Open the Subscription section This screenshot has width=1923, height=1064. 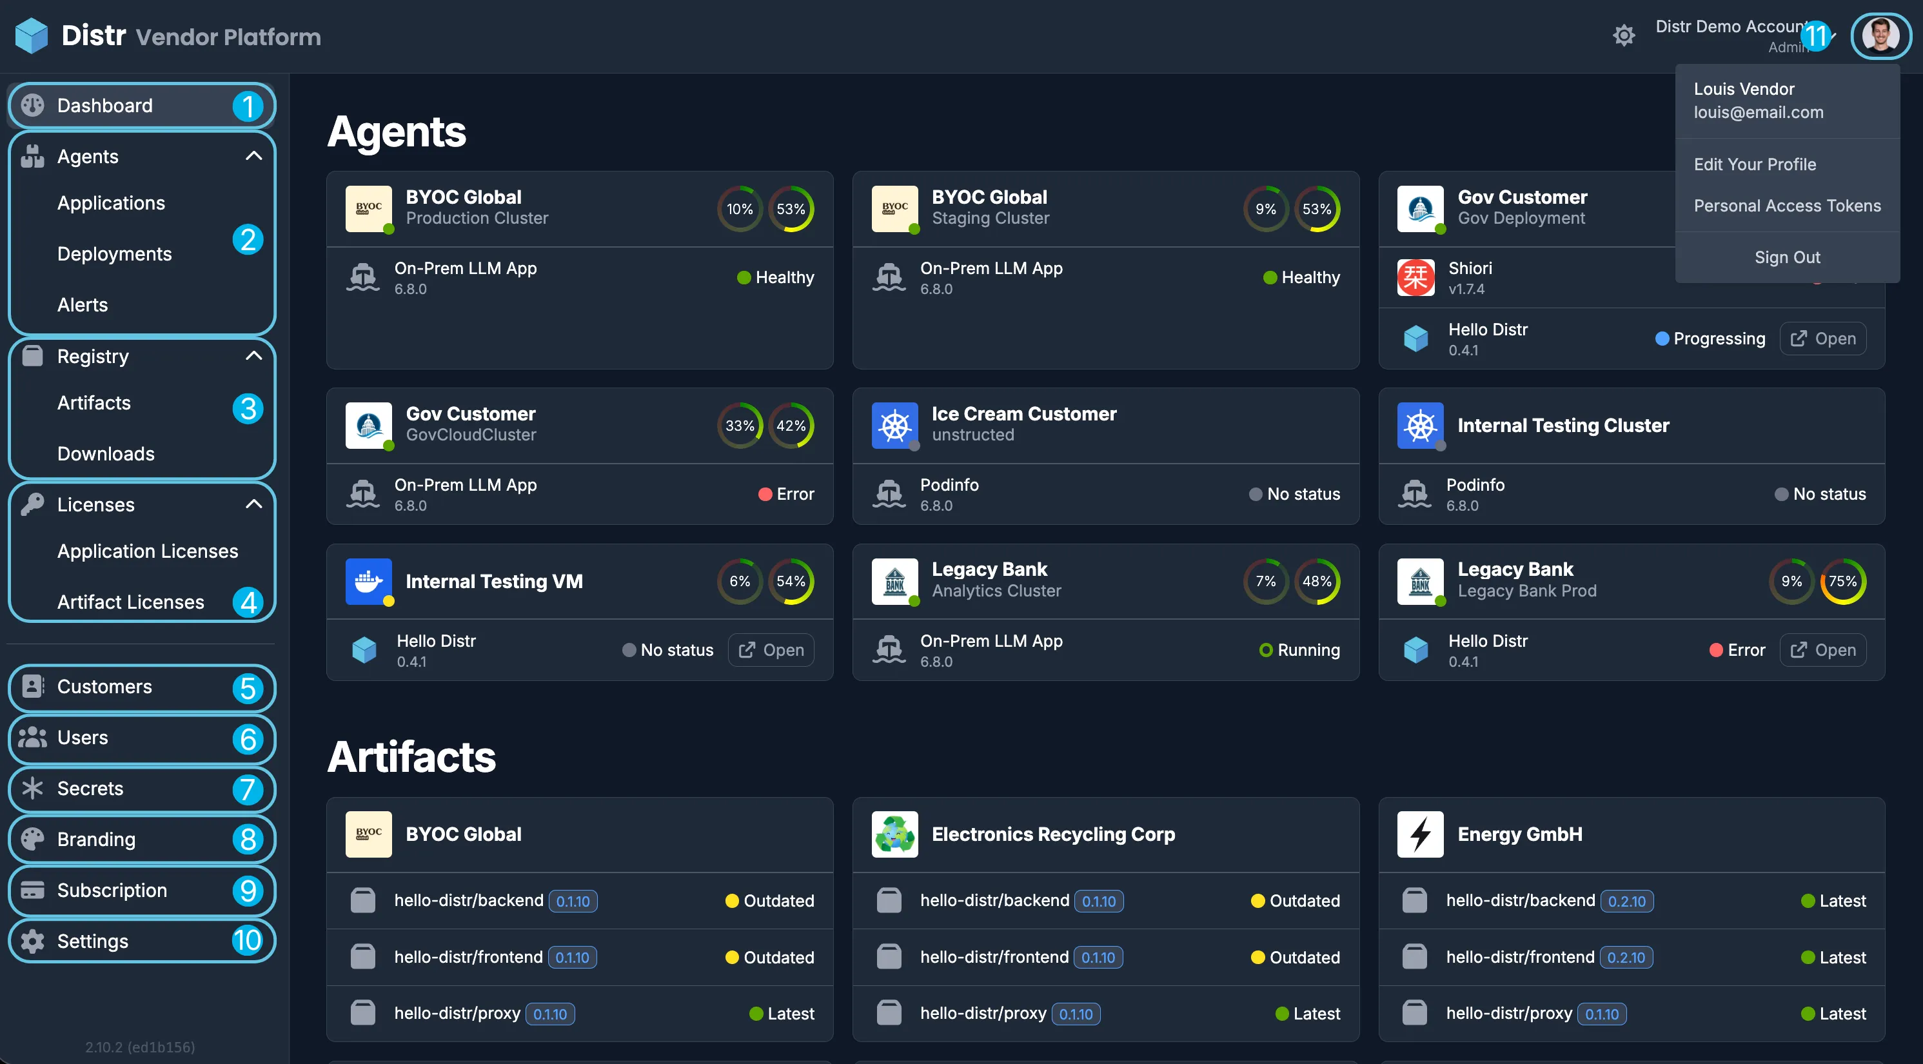[112, 890]
